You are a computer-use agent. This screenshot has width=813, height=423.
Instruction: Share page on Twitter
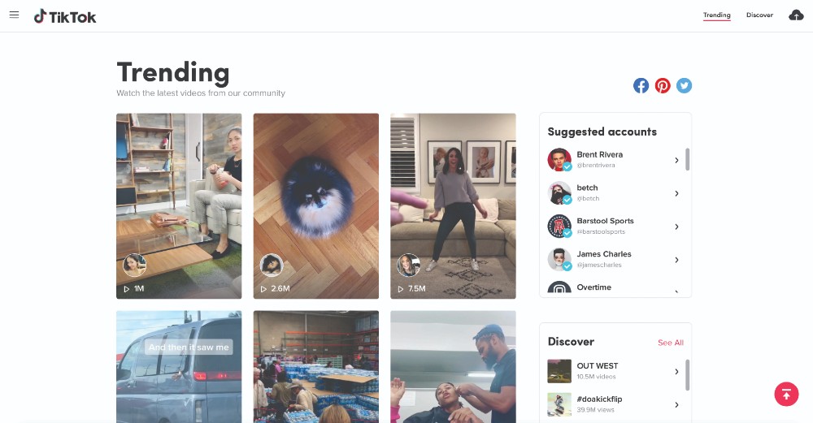click(684, 85)
